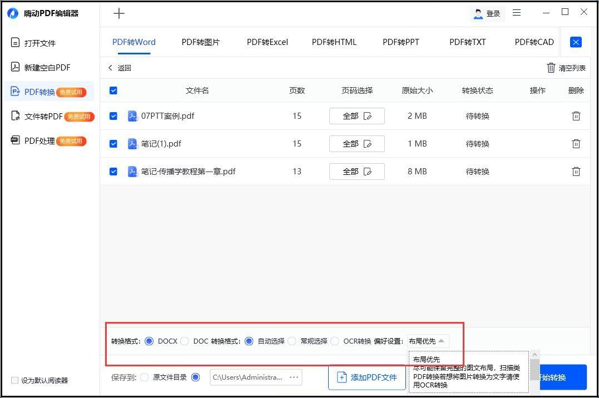This screenshot has height=398, width=599.
Task: Expand the 布局优先 preference dropdown
Action: [428, 341]
